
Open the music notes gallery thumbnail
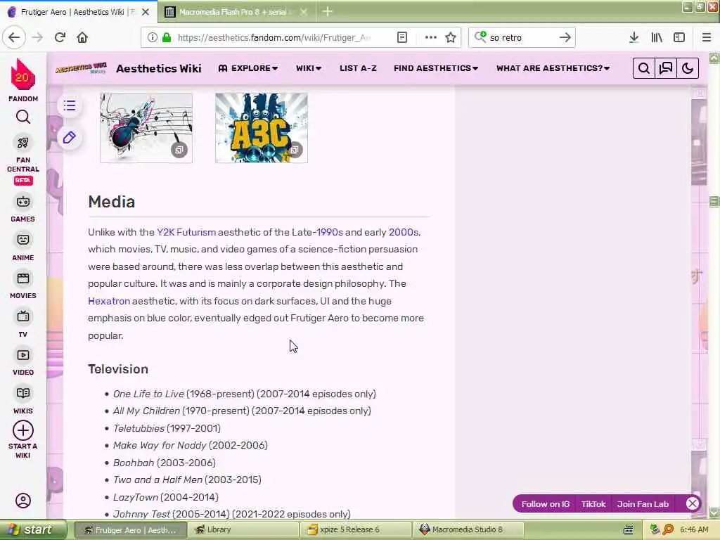(146, 128)
